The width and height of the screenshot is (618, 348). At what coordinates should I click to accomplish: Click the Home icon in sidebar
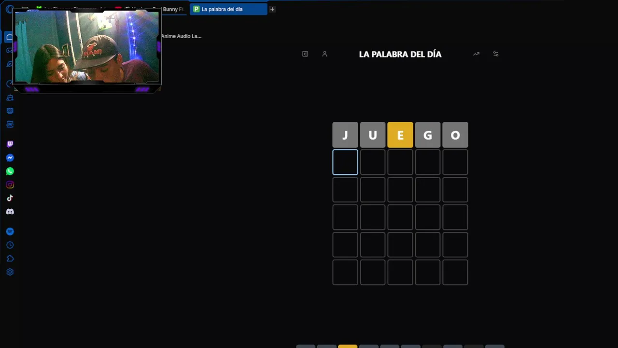pyautogui.click(x=9, y=37)
